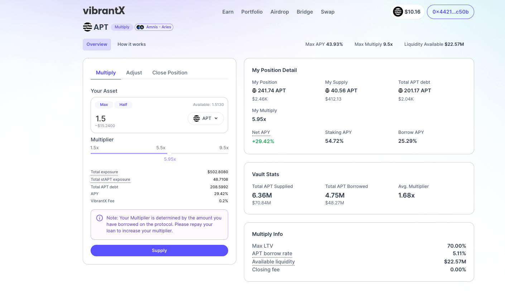505x291 pixels.
Task: Go to Portfolio in the top navigation
Action: click(252, 12)
